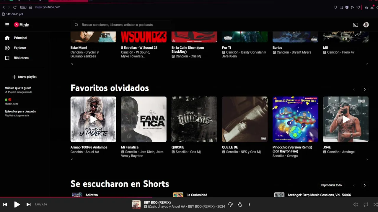Next arrow in Favoritos olvidados header
This screenshot has height=212, width=378.
pyautogui.click(x=365, y=90)
